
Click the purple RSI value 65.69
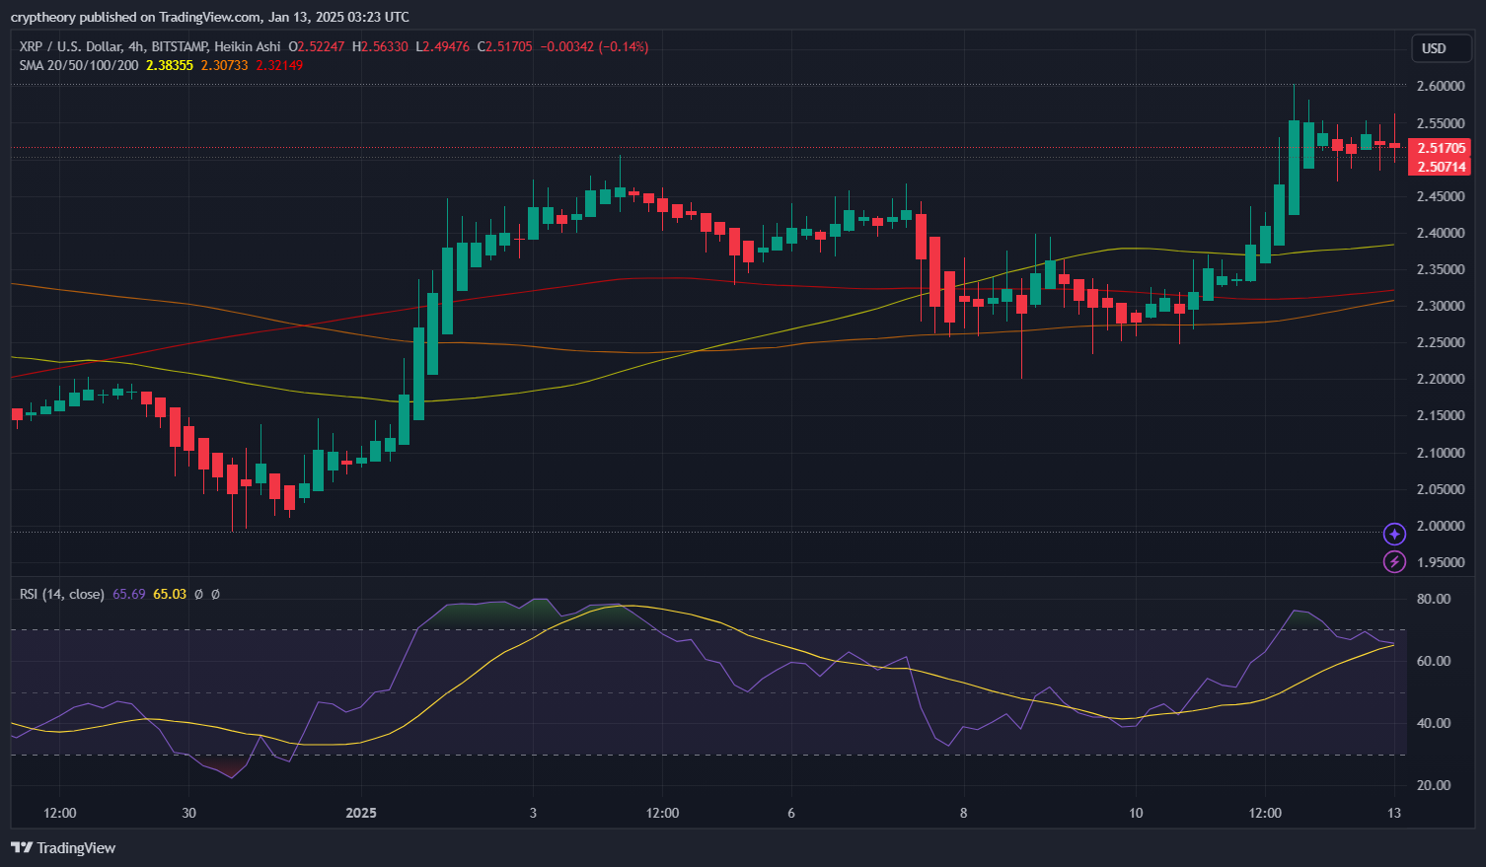pyautogui.click(x=129, y=594)
